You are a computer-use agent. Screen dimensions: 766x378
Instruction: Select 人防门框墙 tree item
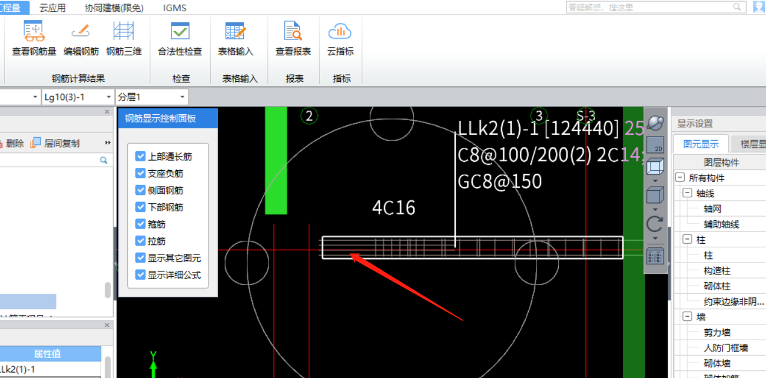click(x=726, y=348)
